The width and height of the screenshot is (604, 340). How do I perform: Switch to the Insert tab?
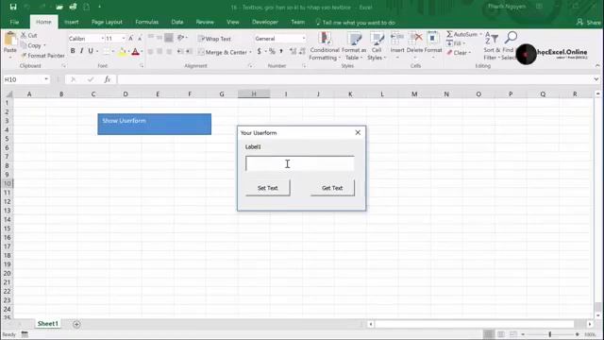(72, 23)
